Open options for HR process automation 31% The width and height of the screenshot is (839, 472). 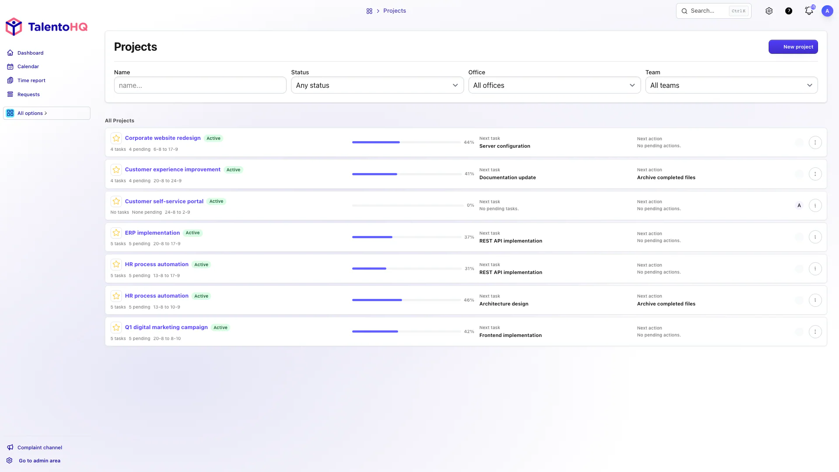point(815,269)
